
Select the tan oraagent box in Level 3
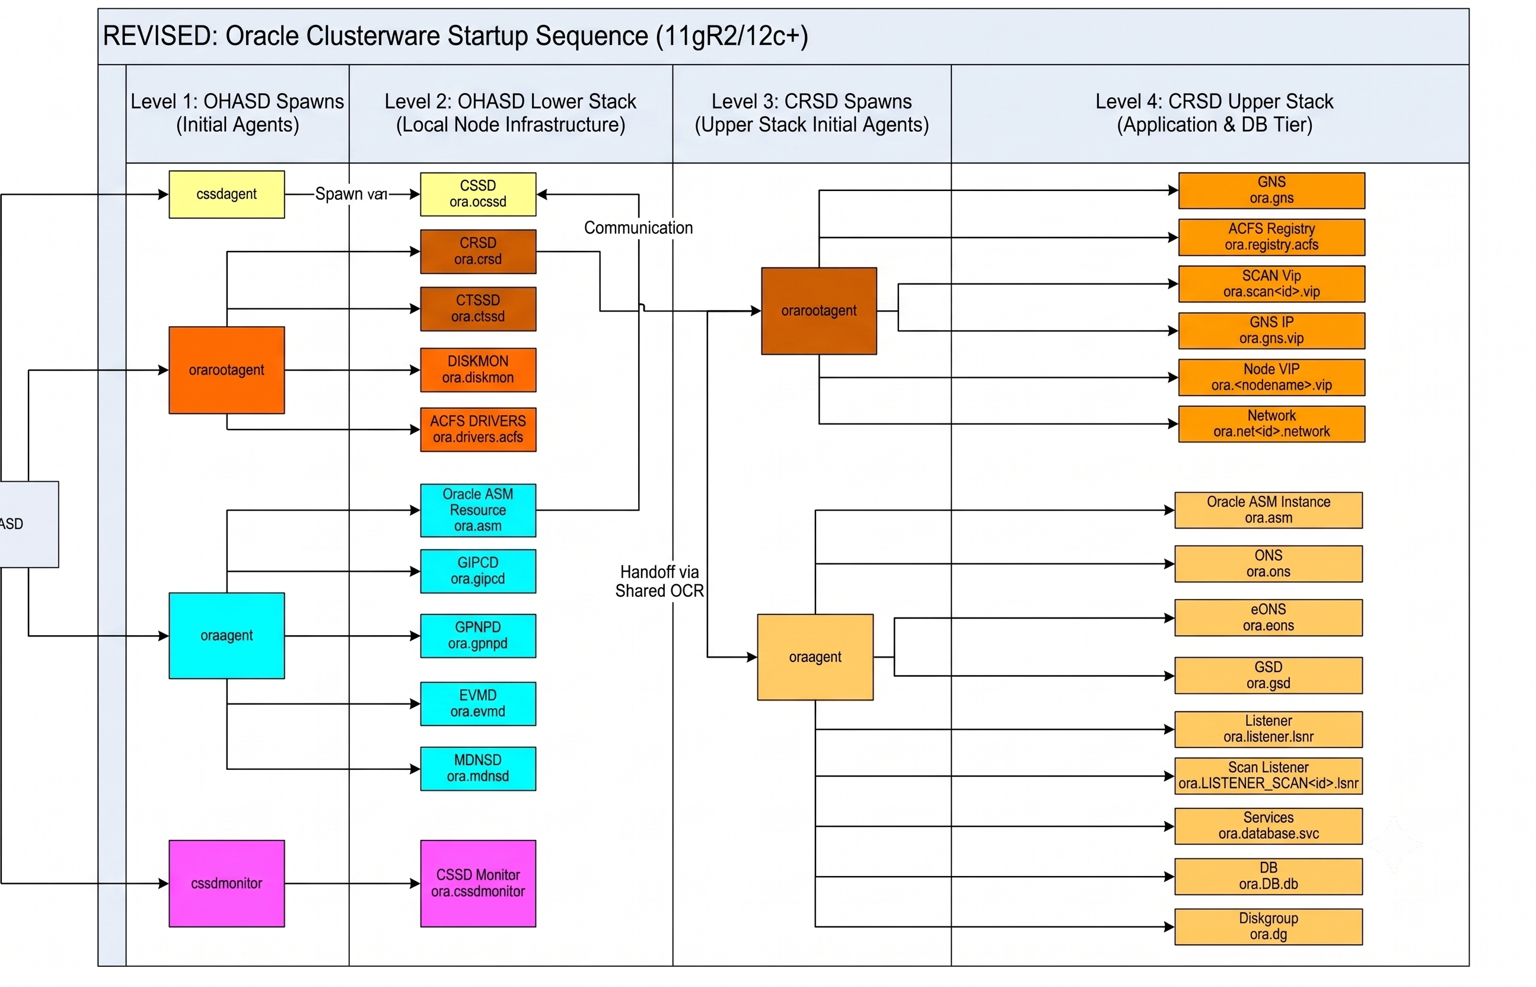pyautogui.click(x=815, y=657)
